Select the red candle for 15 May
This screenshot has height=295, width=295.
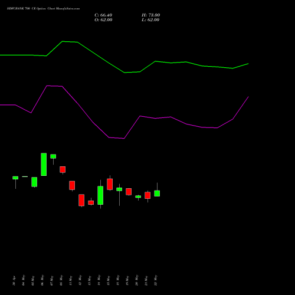point(110,184)
